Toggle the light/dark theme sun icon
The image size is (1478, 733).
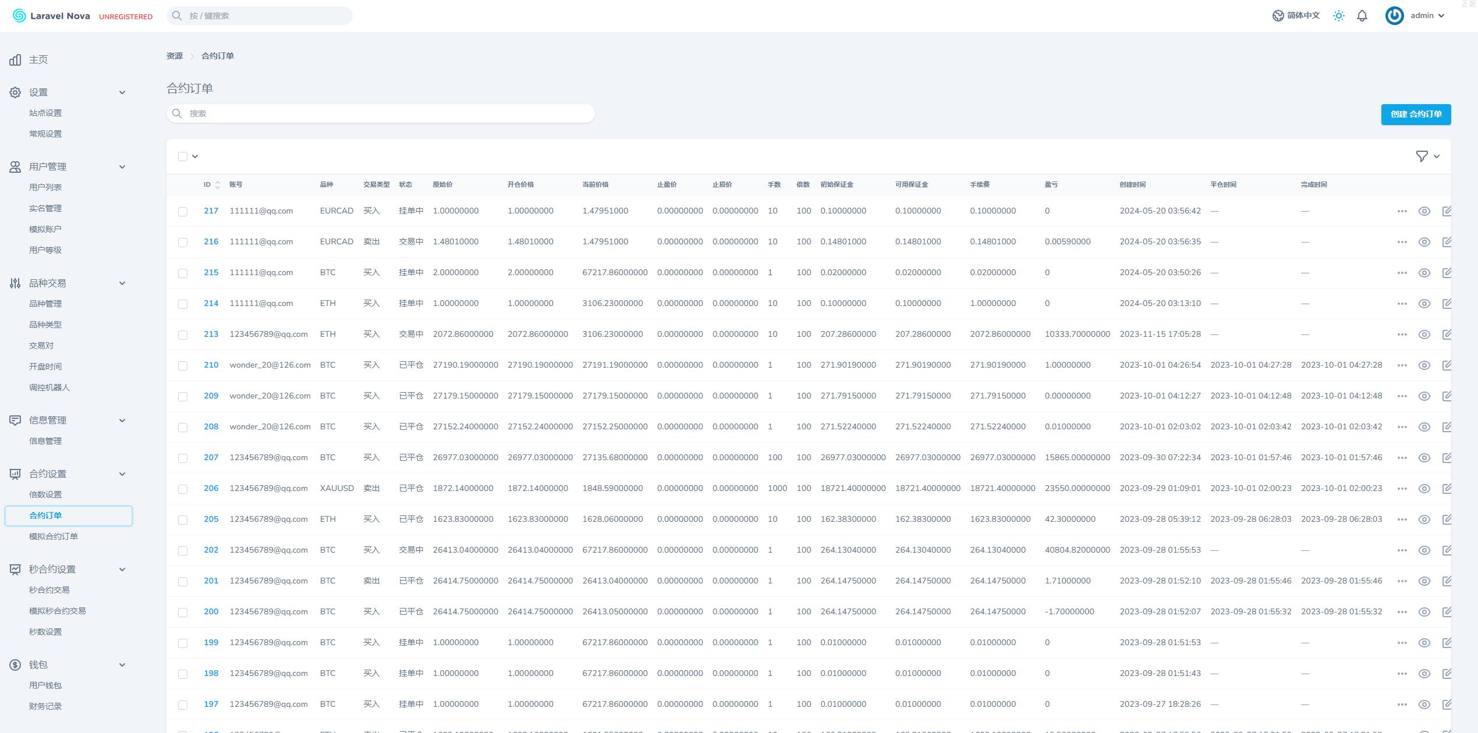(1339, 16)
